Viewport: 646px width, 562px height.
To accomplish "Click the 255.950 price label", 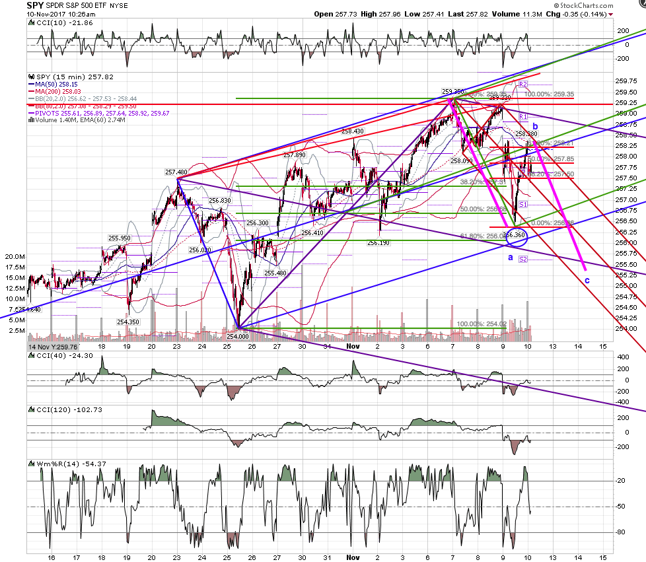I will coord(119,238).
